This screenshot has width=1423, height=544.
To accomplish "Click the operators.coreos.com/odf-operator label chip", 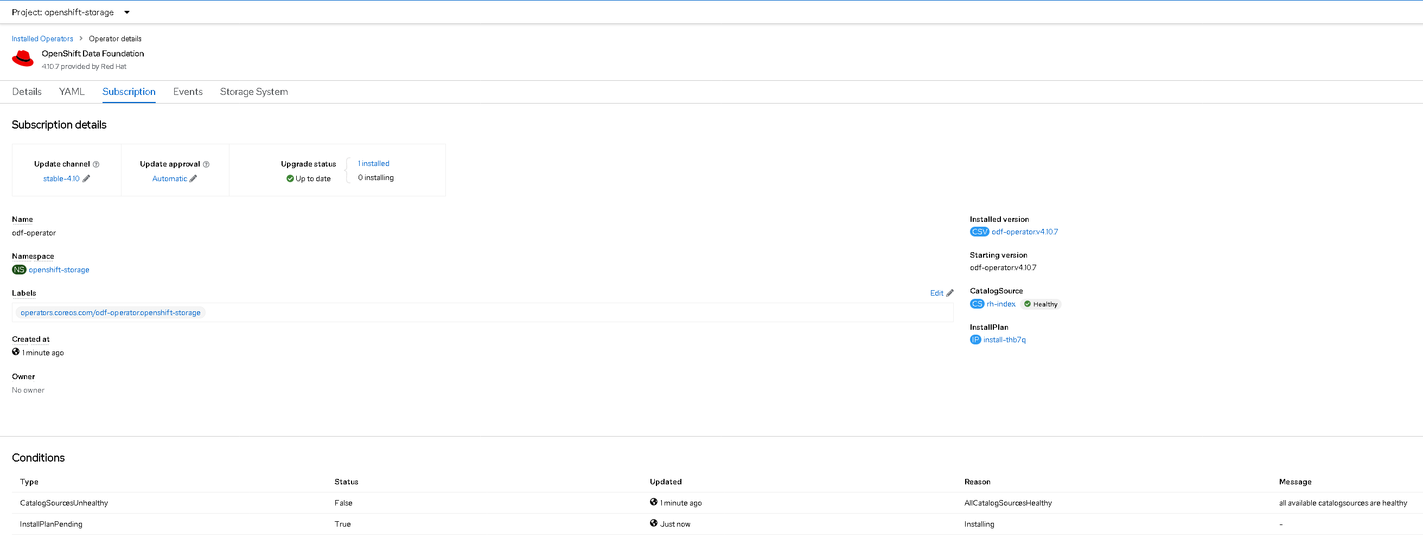I will [x=110, y=312].
